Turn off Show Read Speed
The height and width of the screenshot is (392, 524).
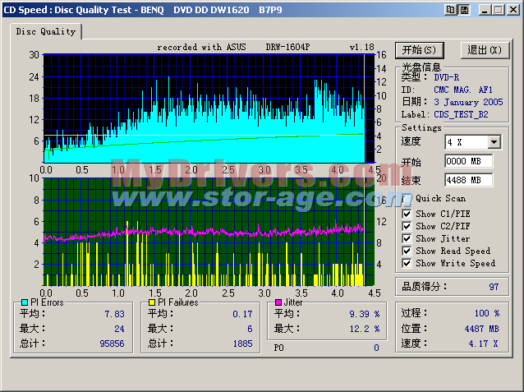407,251
